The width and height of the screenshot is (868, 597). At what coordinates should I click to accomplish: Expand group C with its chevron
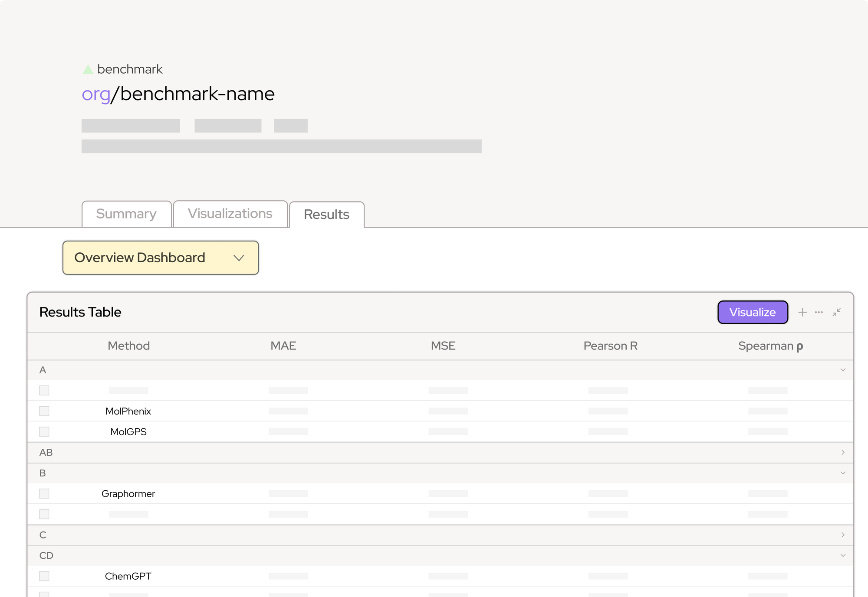click(843, 535)
